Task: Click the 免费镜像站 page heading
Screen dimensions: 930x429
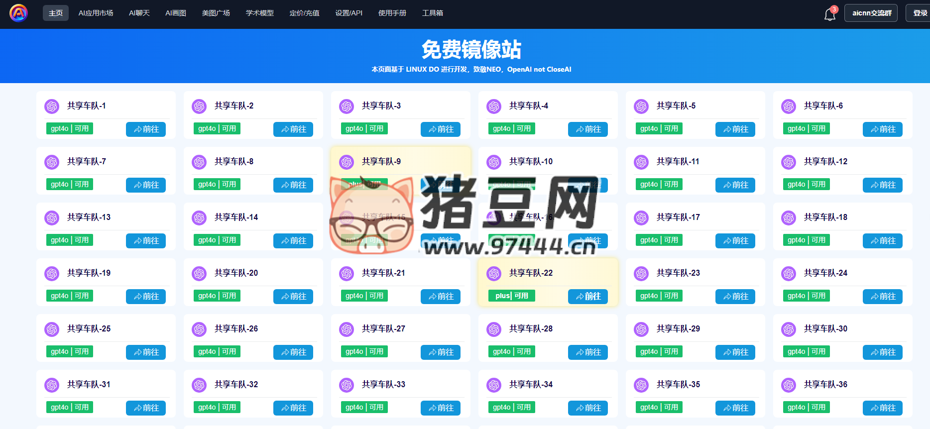Action: (x=471, y=50)
